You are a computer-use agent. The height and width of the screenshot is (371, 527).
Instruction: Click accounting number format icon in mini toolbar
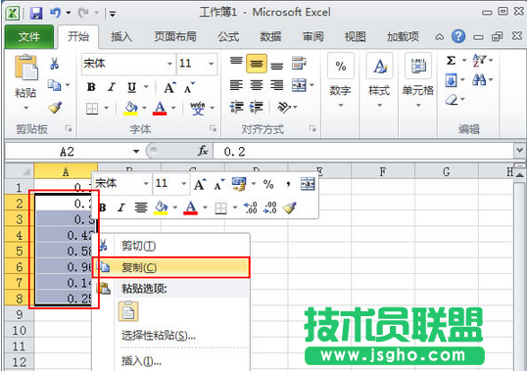[239, 184]
